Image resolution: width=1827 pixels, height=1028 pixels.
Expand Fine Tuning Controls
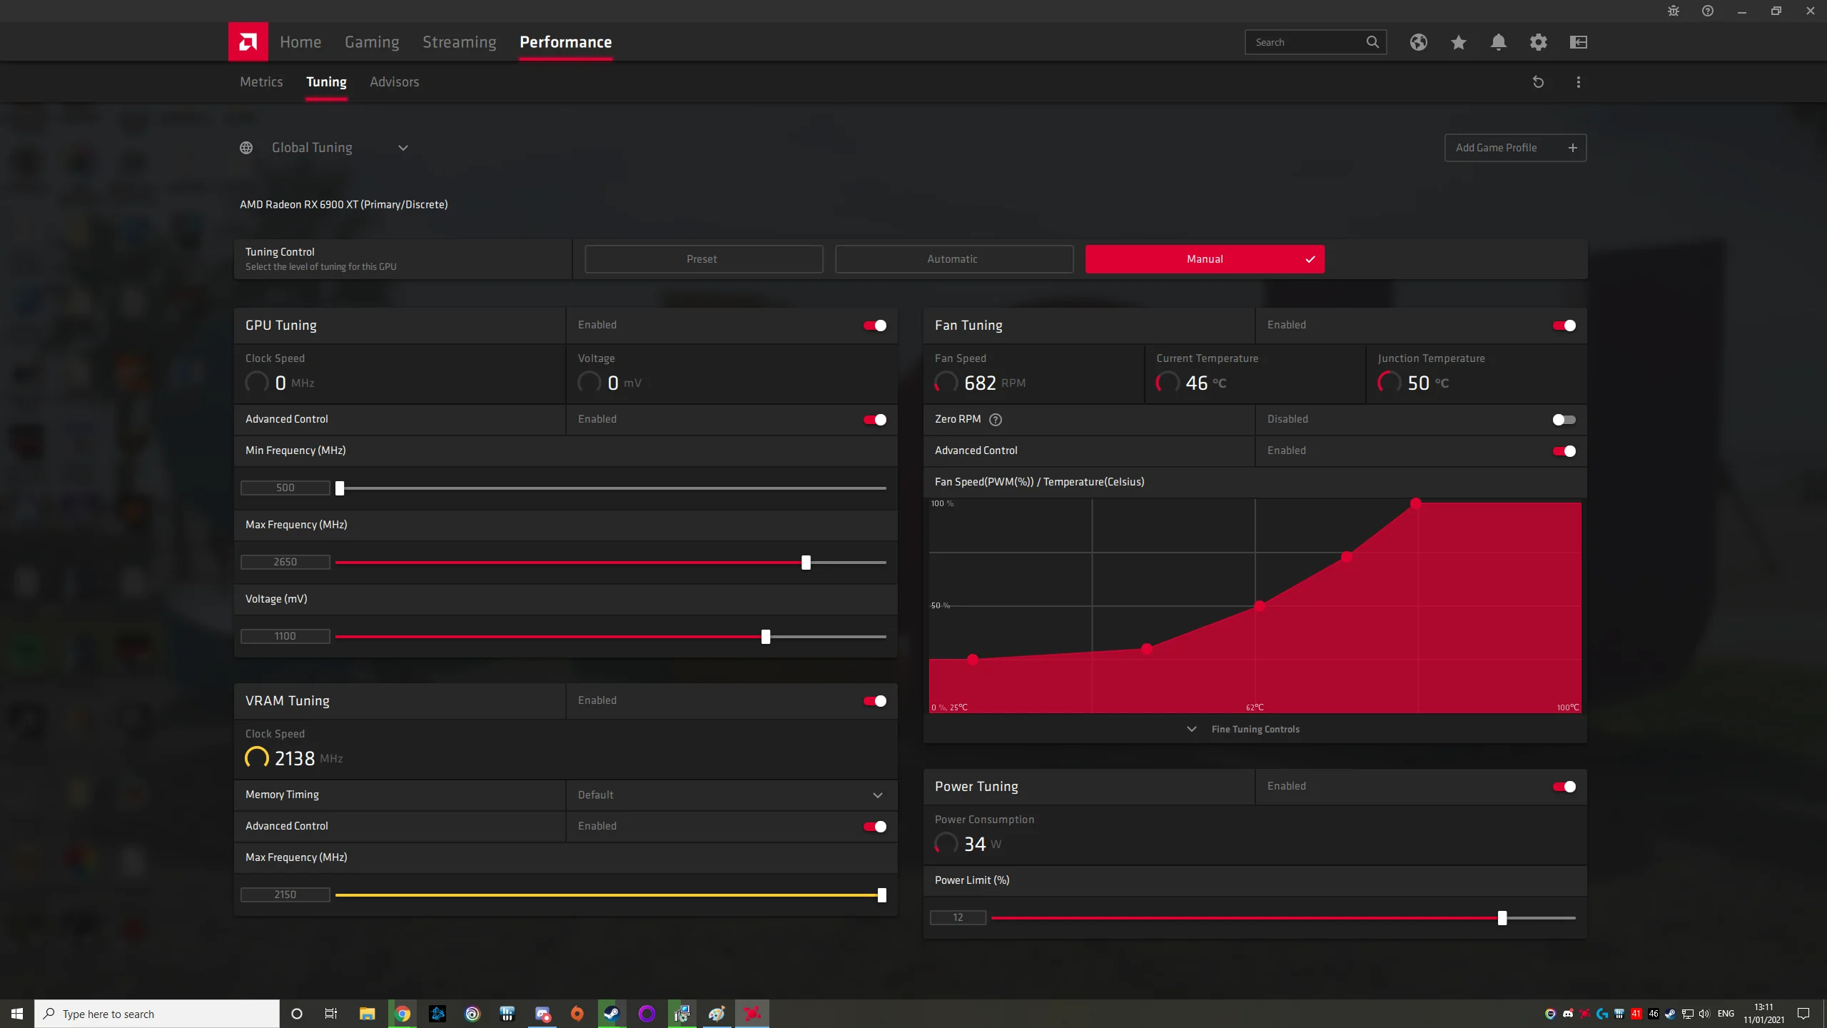coord(1243,729)
